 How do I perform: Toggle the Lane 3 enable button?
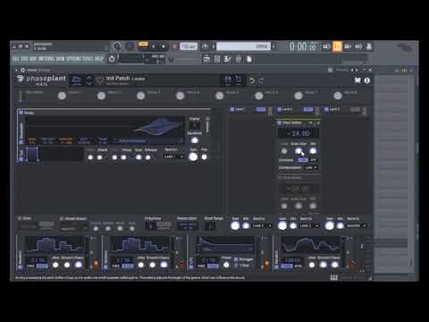tap(326, 109)
